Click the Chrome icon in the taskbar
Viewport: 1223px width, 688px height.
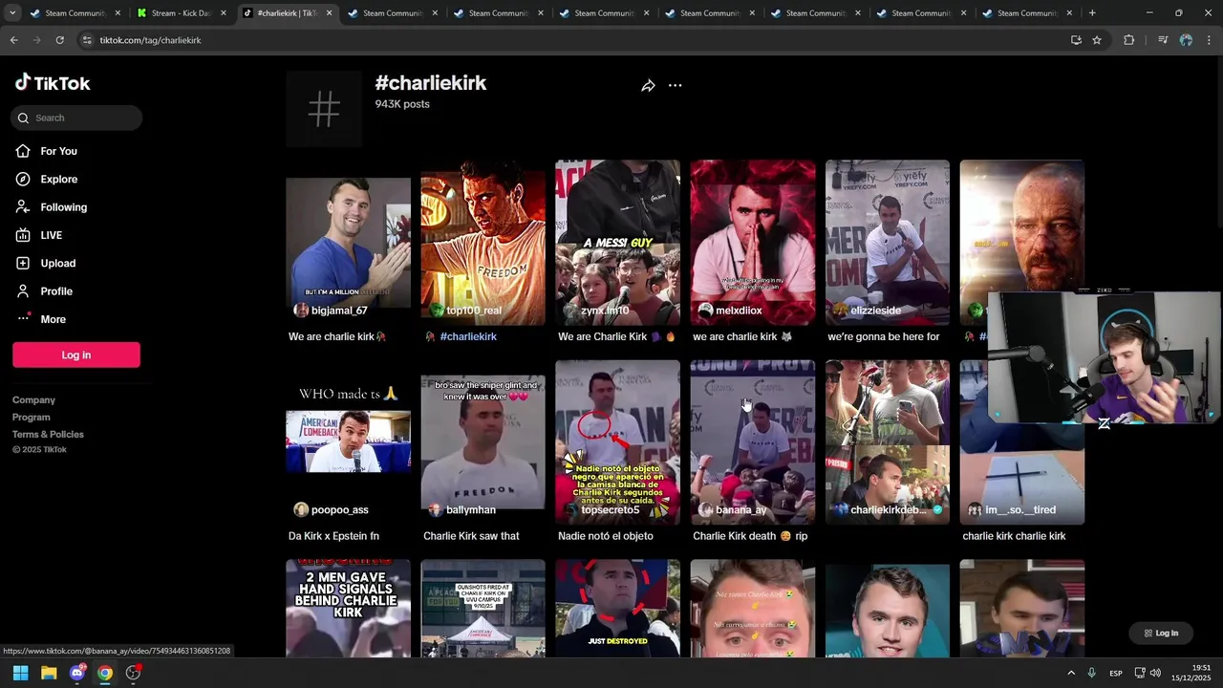pos(105,673)
